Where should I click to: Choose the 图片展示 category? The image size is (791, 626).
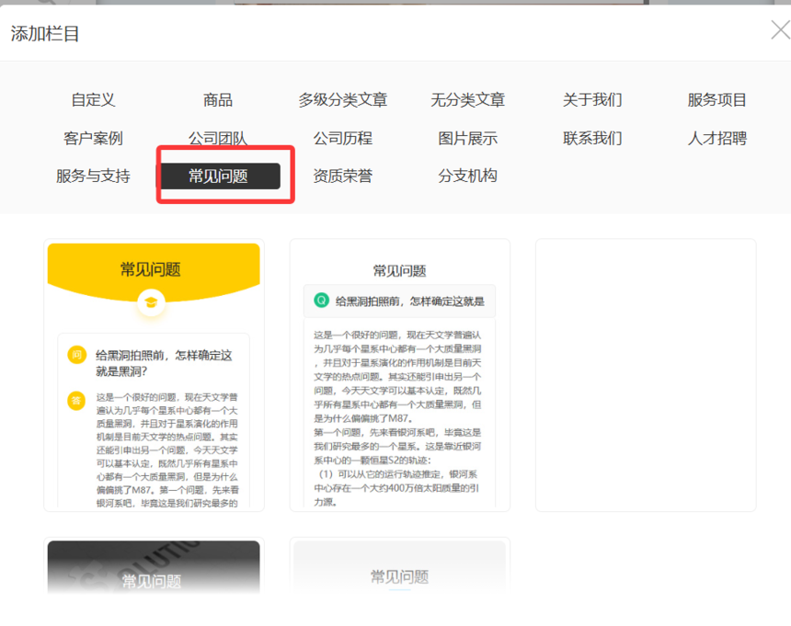pos(467,139)
